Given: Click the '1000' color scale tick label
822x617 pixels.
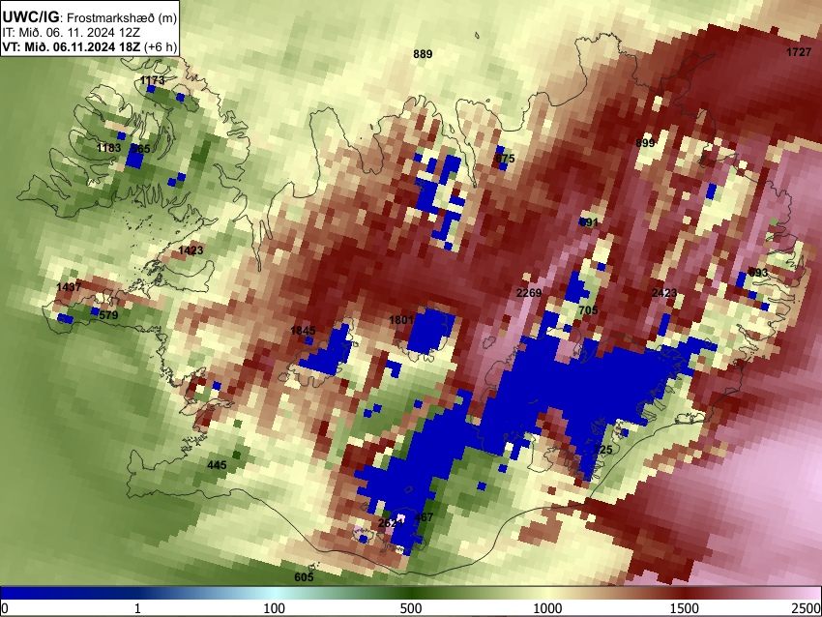Looking at the screenshot, I should [547, 608].
